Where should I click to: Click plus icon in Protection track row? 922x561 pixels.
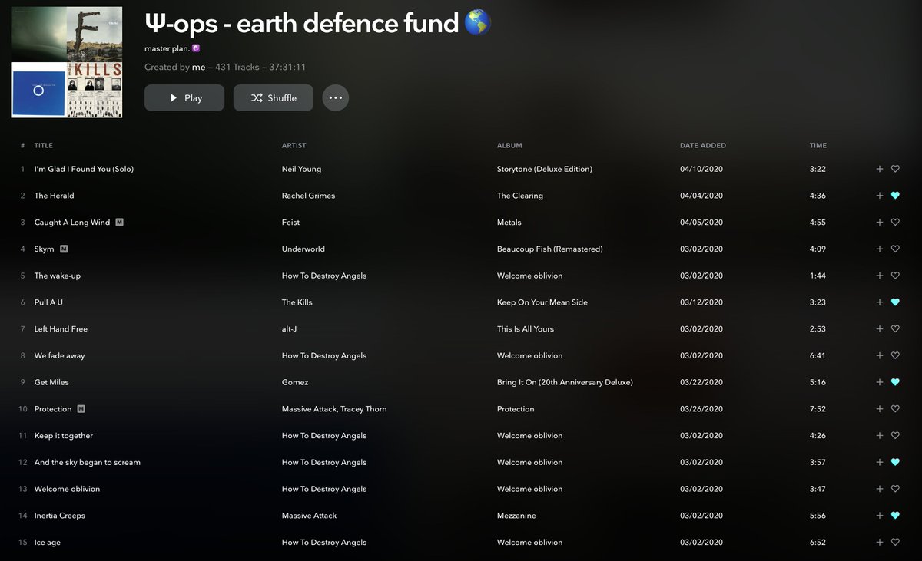pyautogui.click(x=879, y=409)
